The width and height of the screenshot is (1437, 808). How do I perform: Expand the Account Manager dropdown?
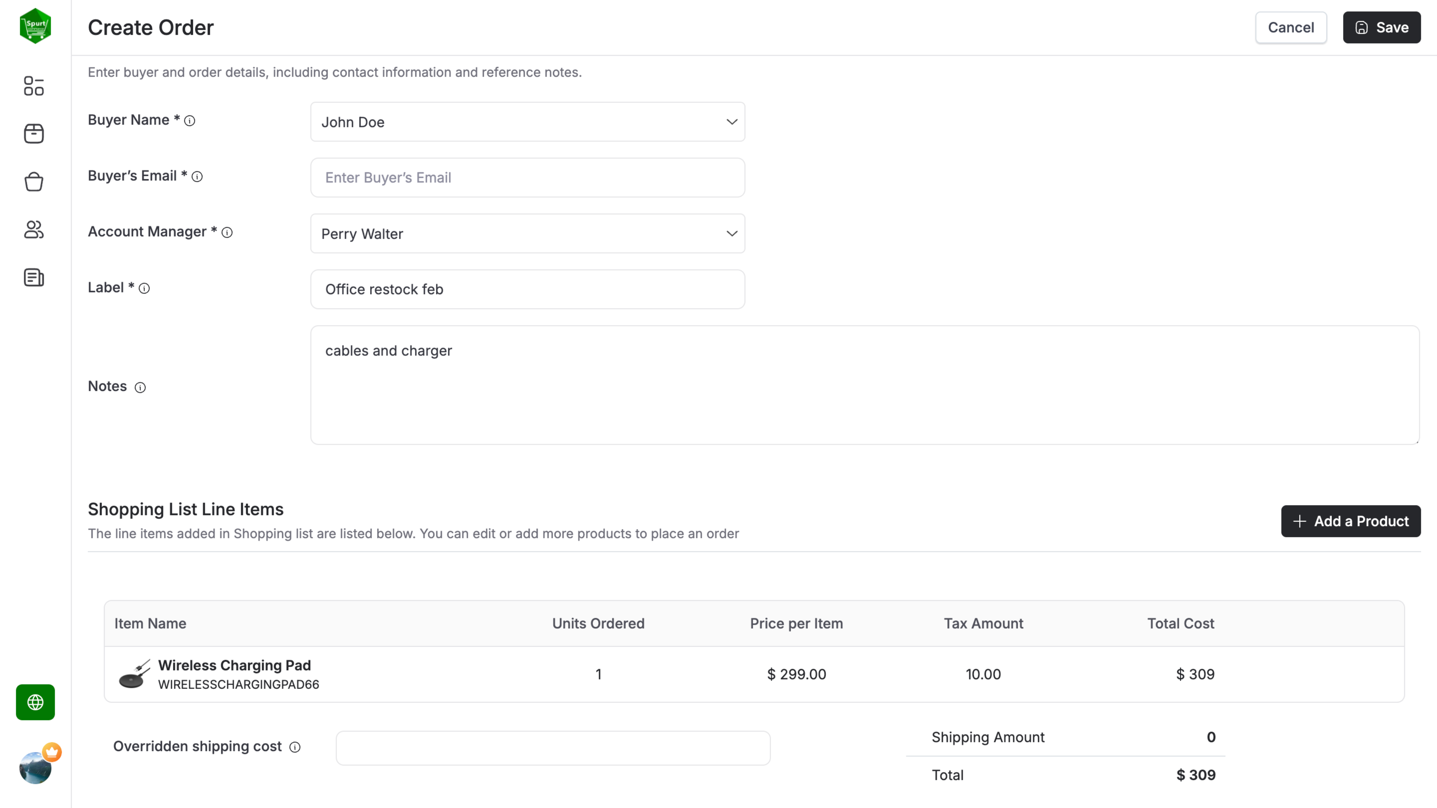click(731, 234)
